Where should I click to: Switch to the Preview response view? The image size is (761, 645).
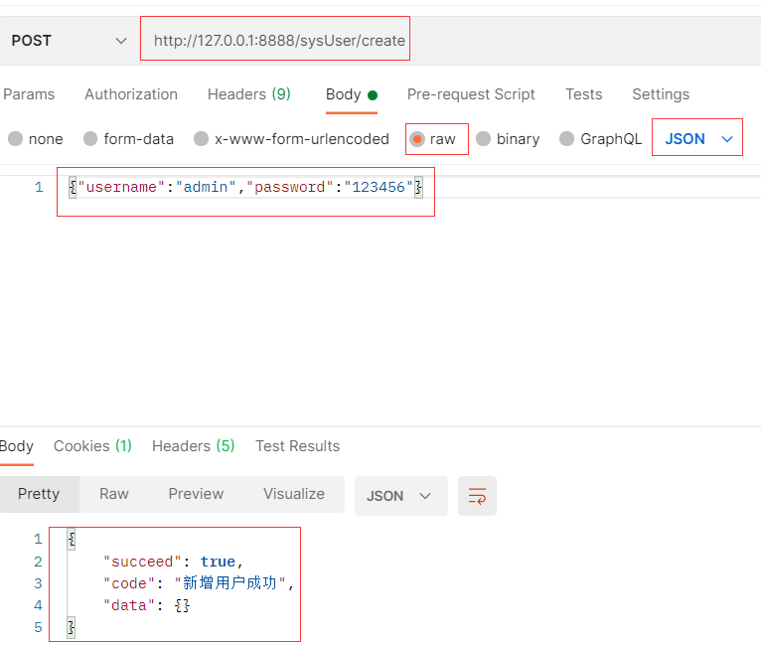(196, 494)
